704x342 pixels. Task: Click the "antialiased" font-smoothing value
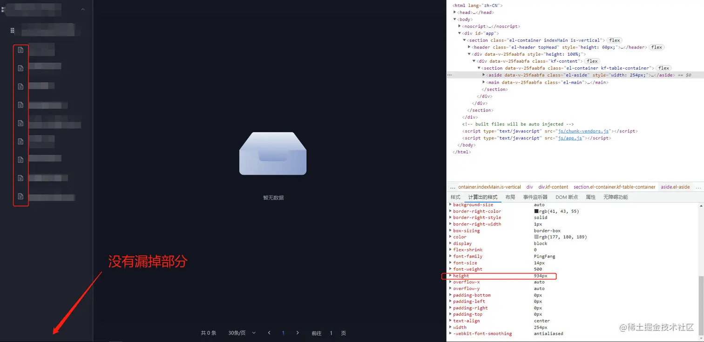pyautogui.click(x=548, y=334)
